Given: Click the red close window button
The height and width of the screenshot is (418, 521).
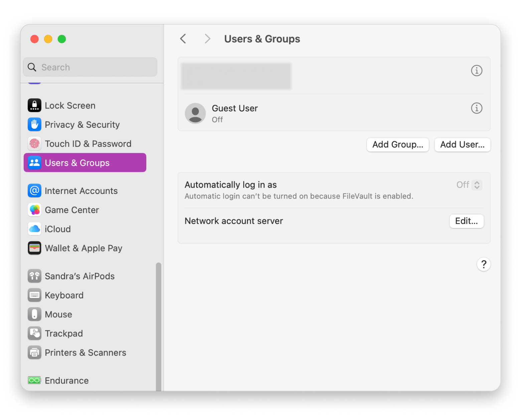Looking at the screenshot, I should coord(34,39).
